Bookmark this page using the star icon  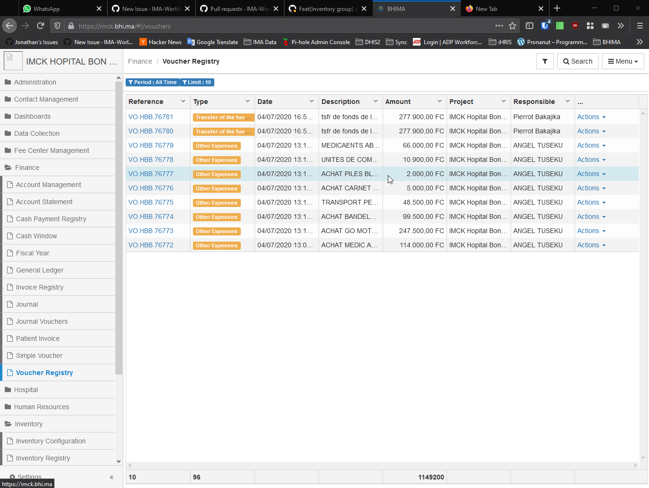pyautogui.click(x=512, y=26)
